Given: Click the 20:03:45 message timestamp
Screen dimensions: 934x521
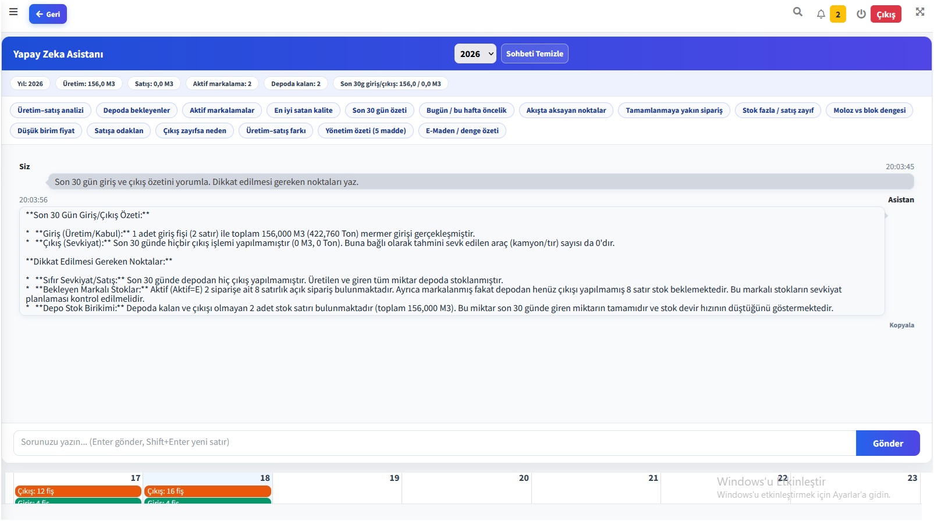Looking at the screenshot, I should click(x=900, y=167).
